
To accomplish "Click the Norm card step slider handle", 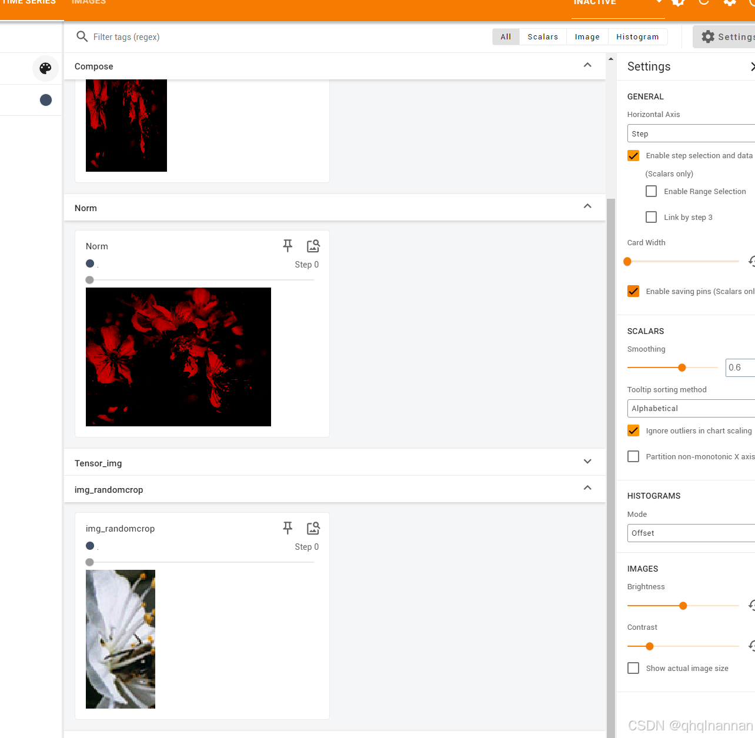I will 90,280.
